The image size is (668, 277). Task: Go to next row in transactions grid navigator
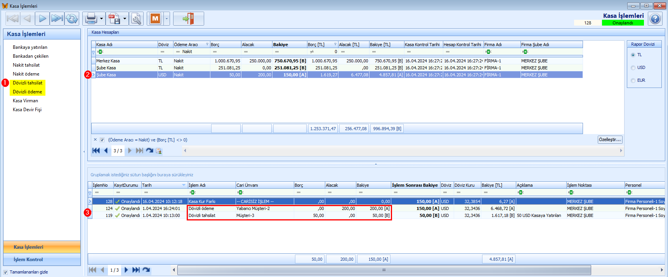tap(126, 270)
